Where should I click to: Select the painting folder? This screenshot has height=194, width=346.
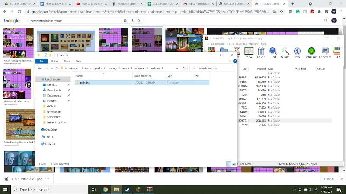85,82
